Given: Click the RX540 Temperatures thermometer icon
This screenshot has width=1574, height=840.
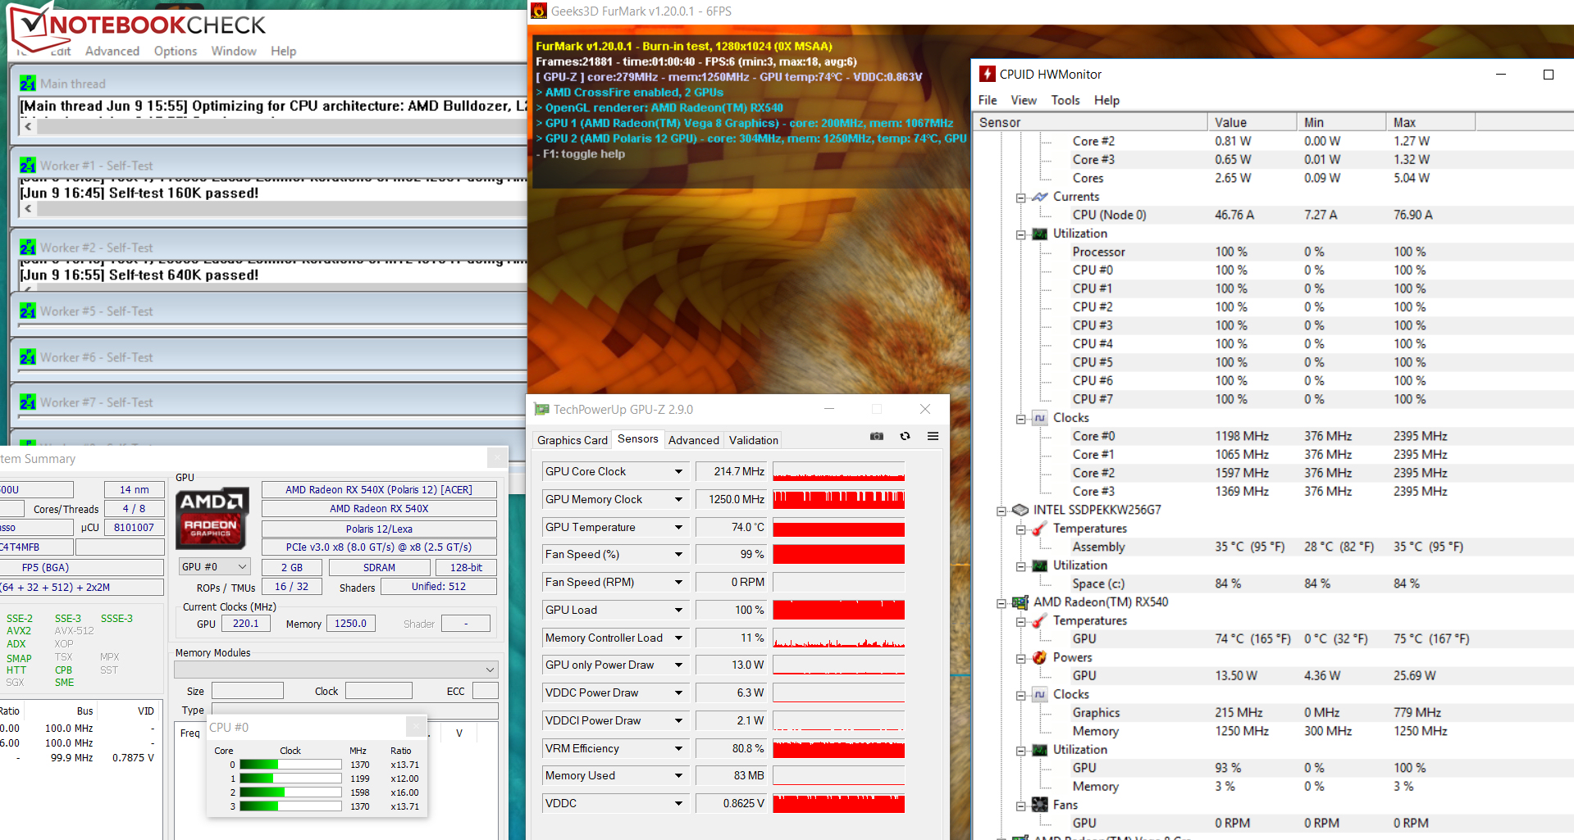Looking at the screenshot, I should [x=1040, y=620].
